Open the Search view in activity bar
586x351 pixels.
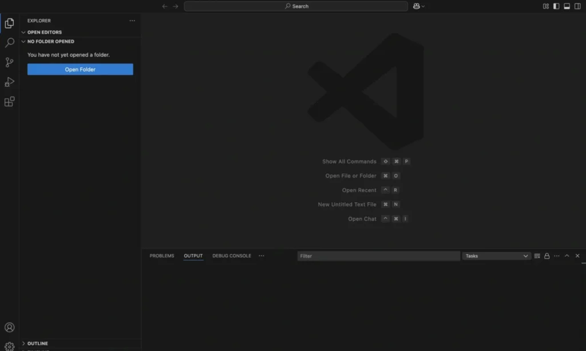pos(9,42)
